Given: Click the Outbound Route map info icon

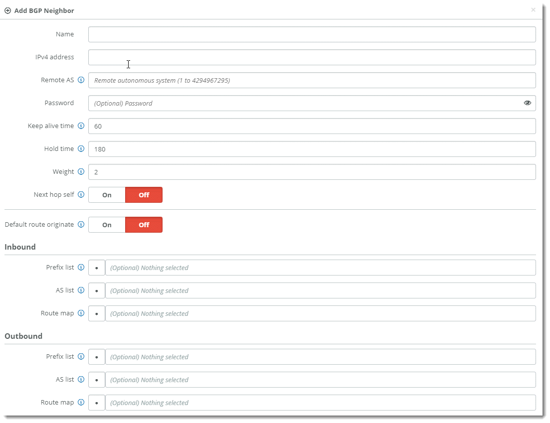Looking at the screenshot, I should (81, 403).
